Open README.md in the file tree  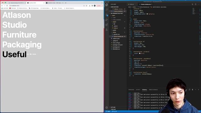pyautogui.click(x=116, y=49)
